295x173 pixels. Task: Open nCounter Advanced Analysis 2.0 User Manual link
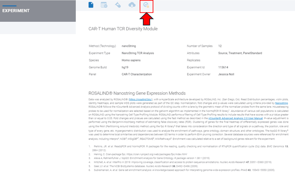(x=235, y=118)
